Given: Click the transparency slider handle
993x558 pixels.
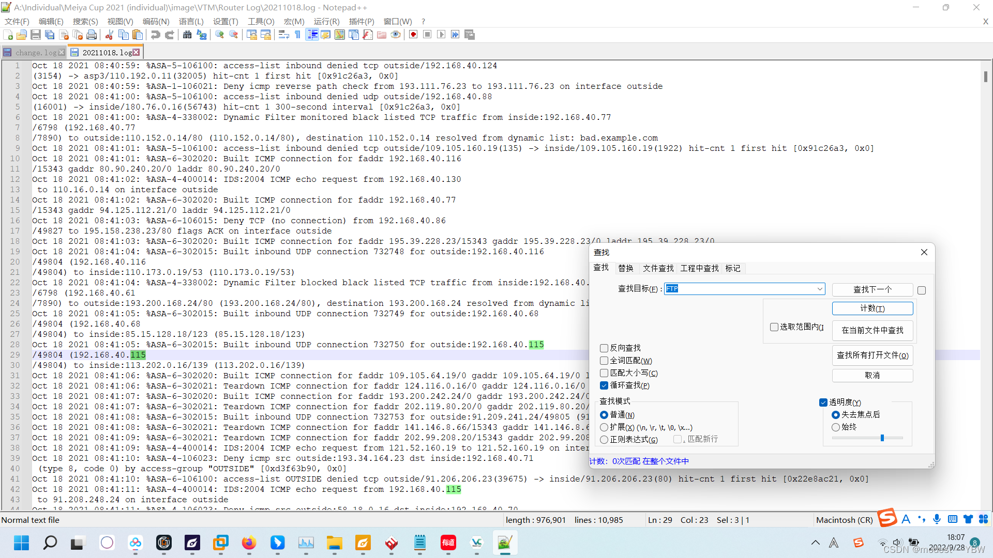Looking at the screenshot, I should tap(882, 438).
